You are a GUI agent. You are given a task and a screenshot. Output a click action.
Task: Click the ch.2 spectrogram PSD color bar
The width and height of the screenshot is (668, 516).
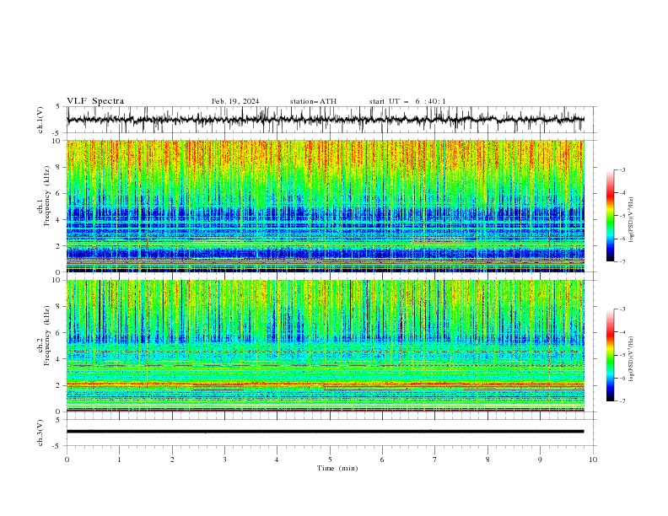pos(610,355)
